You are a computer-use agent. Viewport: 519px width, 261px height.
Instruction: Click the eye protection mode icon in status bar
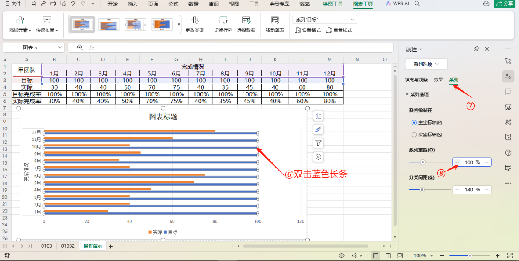(x=342, y=255)
